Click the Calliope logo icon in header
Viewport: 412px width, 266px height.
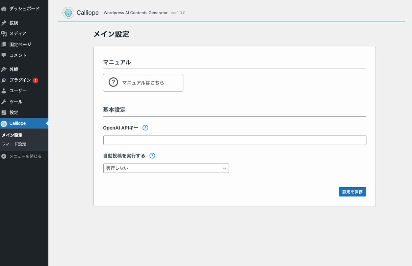(x=68, y=13)
